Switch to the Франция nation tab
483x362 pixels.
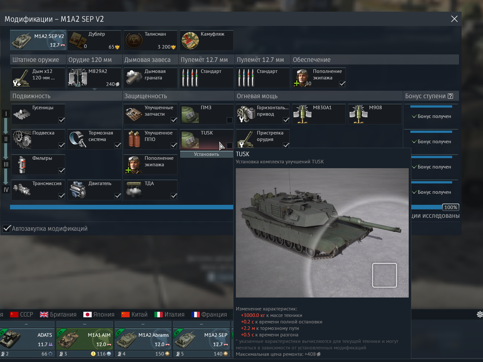click(x=209, y=314)
